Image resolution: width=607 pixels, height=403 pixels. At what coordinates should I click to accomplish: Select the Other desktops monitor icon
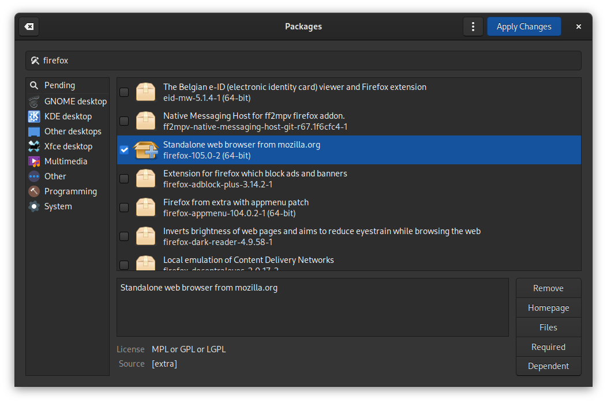[x=35, y=131]
